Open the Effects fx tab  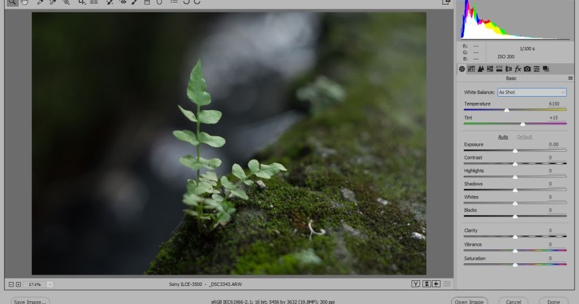tap(518, 69)
